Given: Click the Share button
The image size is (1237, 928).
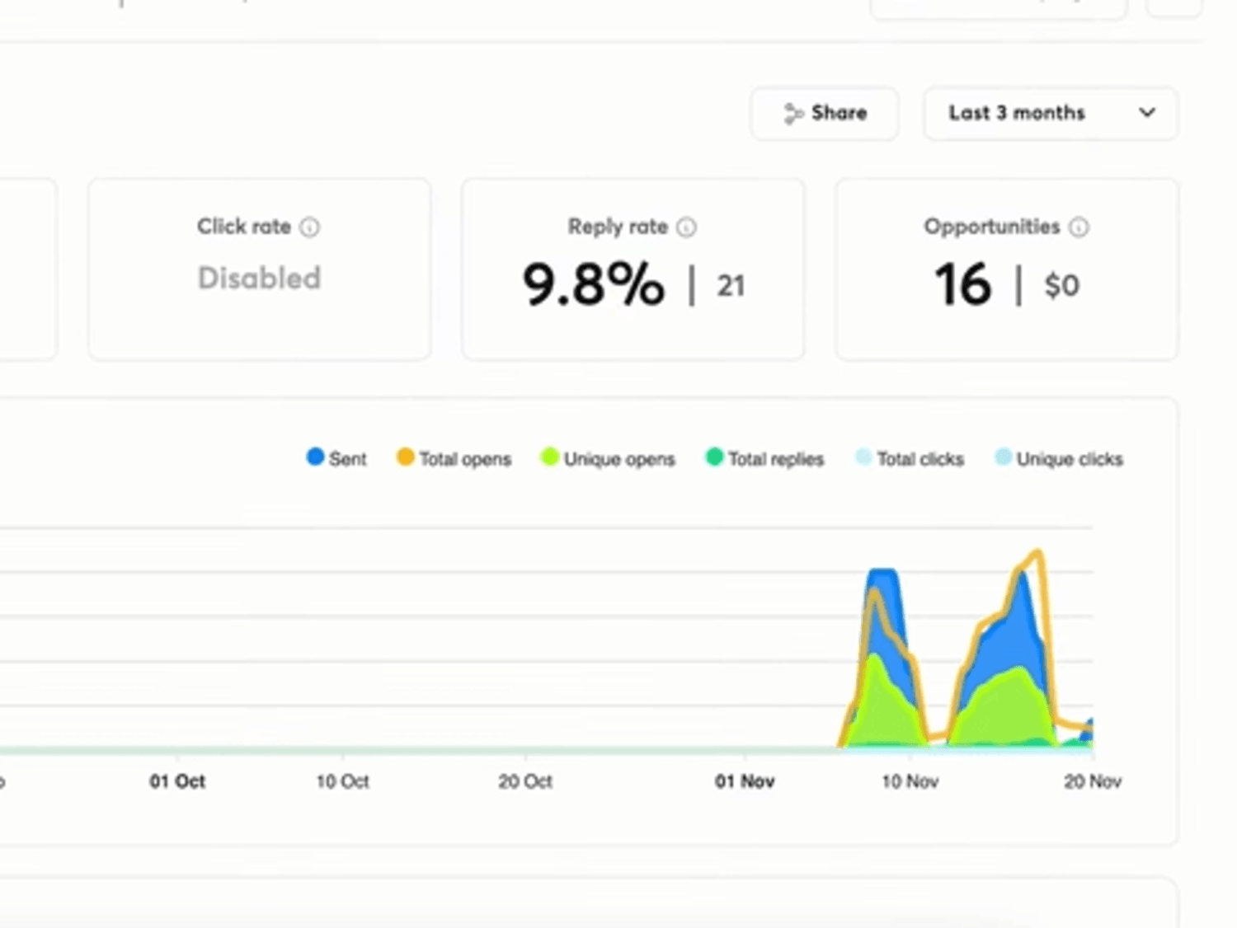Looking at the screenshot, I should (825, 113).
